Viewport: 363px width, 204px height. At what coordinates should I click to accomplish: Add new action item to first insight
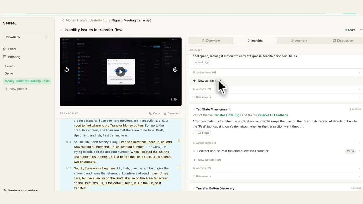pos(206,81)
